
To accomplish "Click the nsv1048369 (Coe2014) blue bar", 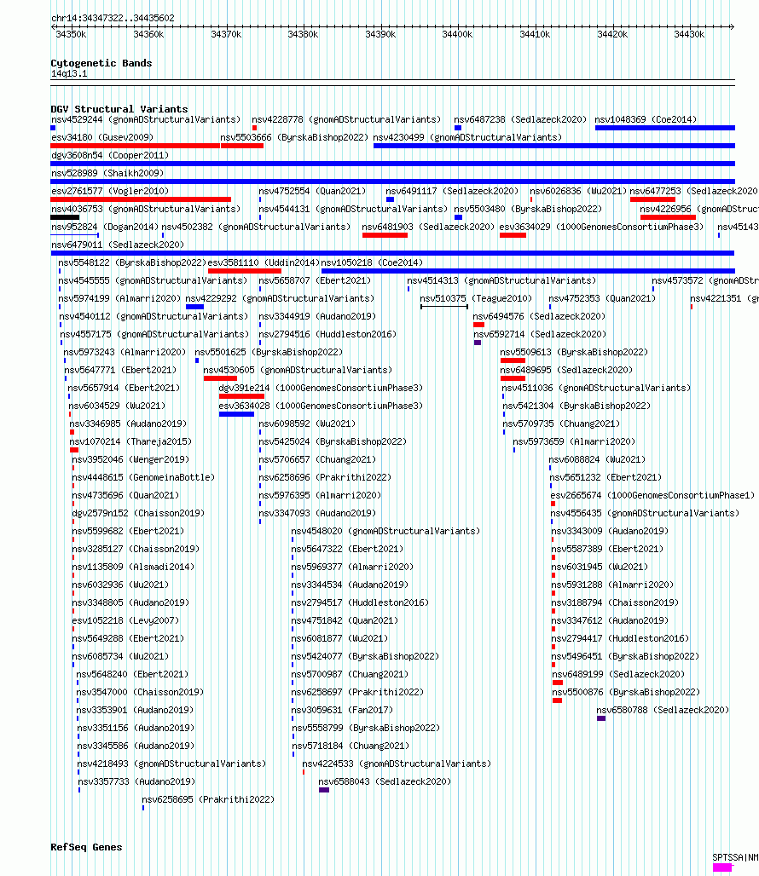I will (x=664, y=128).
